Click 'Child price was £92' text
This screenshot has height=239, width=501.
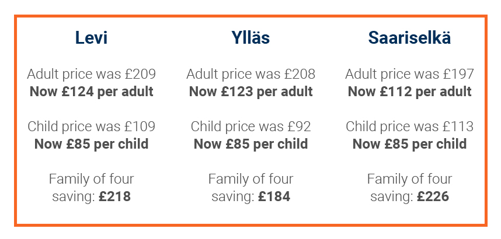(251, 126)
